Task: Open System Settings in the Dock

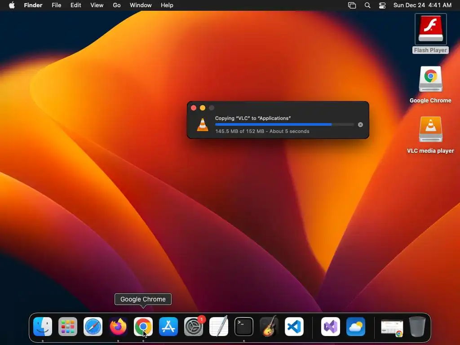Action: (x=194, y=327)
